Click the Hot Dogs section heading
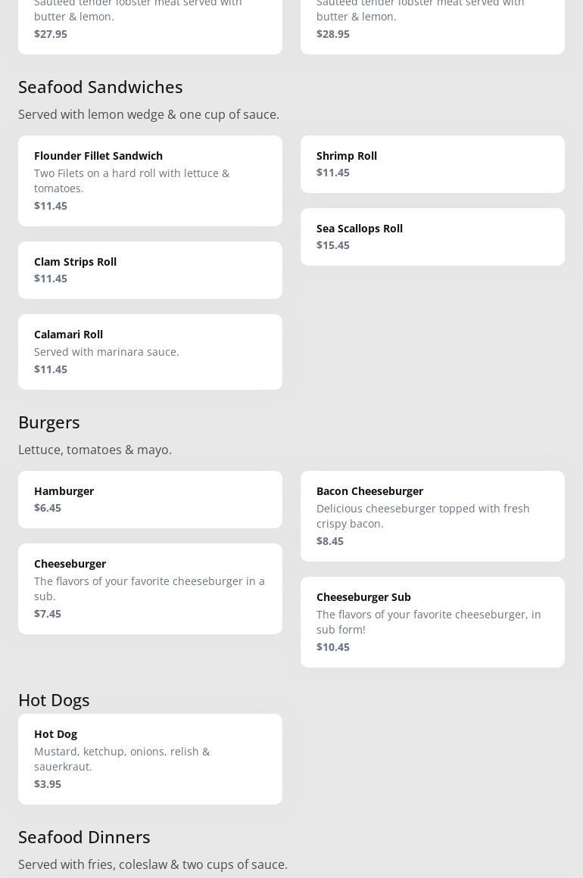This screenshot has height=878, width=583. pyautogui.click(x=54, y=700)
